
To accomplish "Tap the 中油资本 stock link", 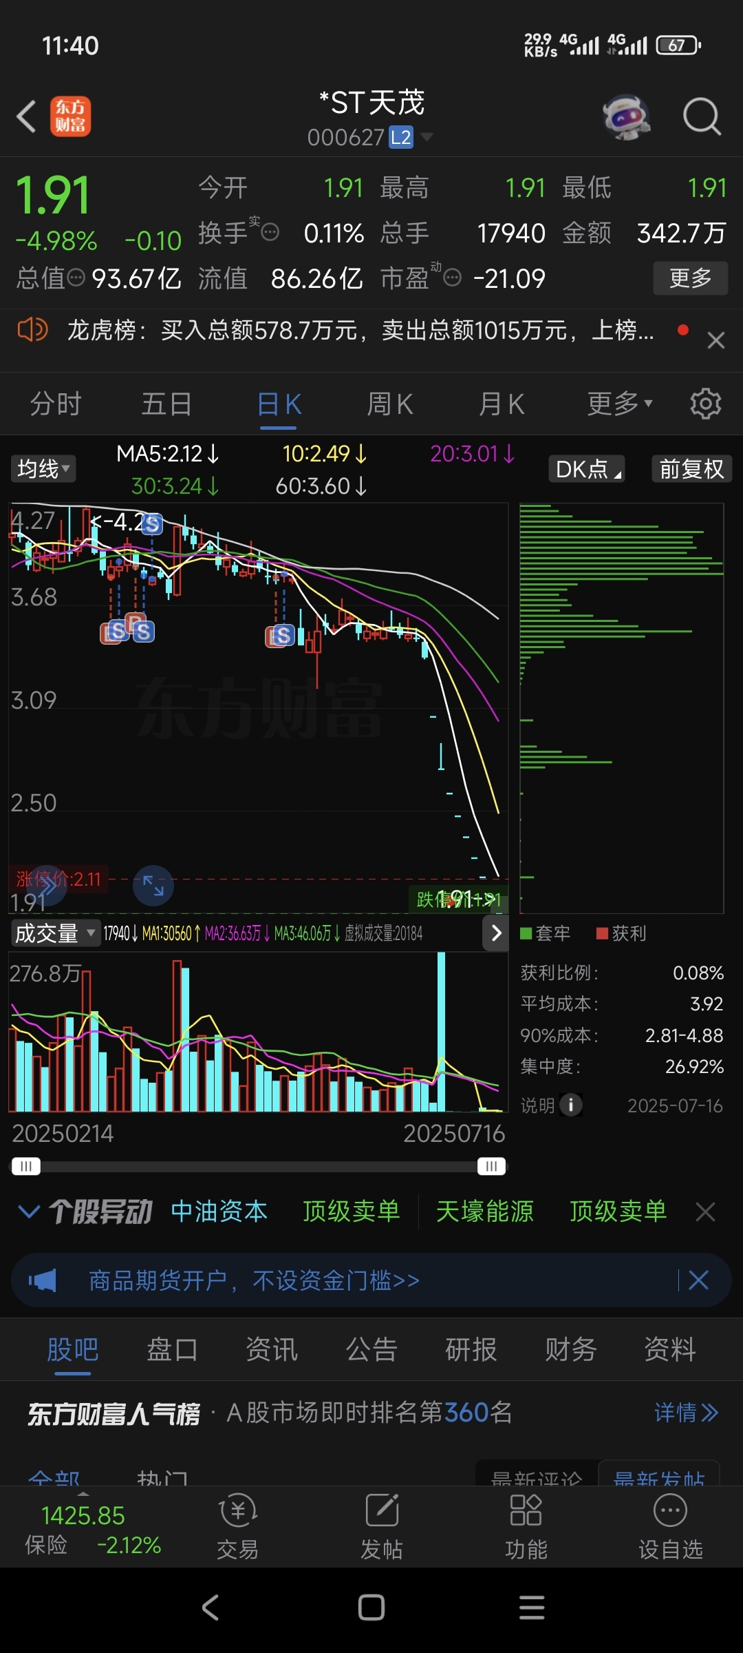I will point(219,1212).
